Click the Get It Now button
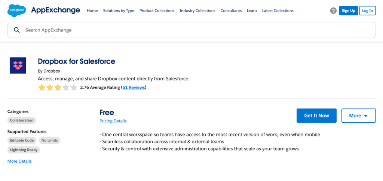383x181 pixels. [x=316, y=116]
